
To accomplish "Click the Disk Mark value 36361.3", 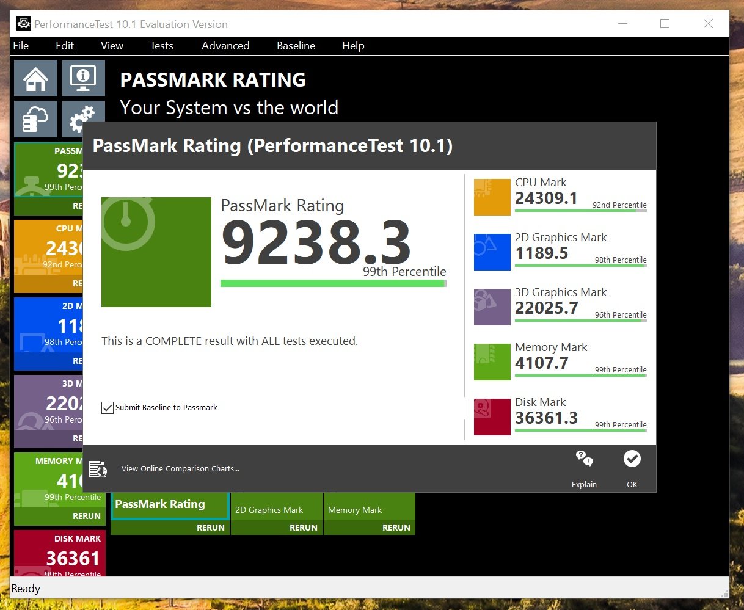I will tap(546, 418).
